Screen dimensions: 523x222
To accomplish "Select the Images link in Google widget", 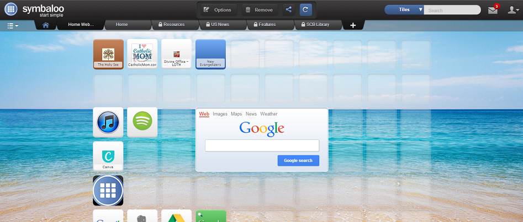I will [220, 114].
